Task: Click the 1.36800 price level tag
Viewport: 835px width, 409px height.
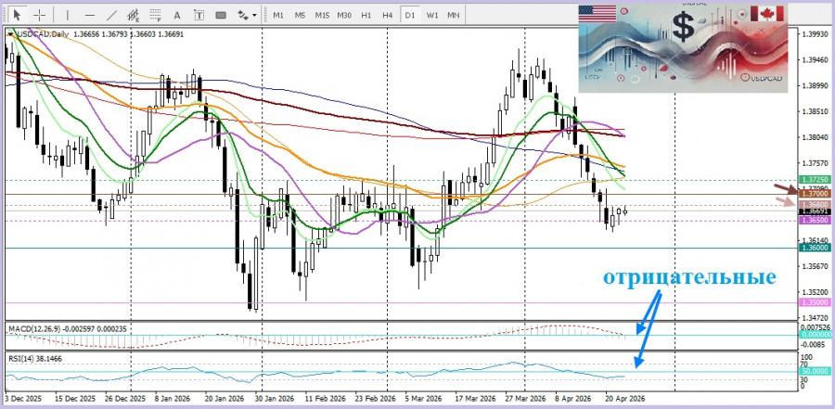Action: point(815,204)
